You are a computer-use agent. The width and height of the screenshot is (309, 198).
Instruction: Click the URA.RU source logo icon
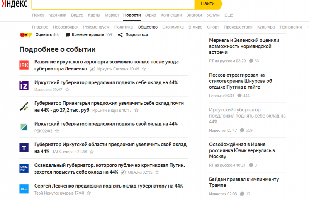(x=24, y=168)
